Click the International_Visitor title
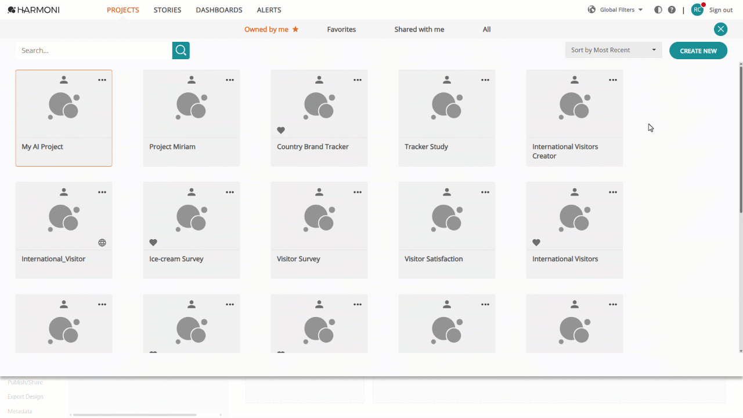Image resolution: width=743 pixels, height=418 pixels. click(53, 259)
